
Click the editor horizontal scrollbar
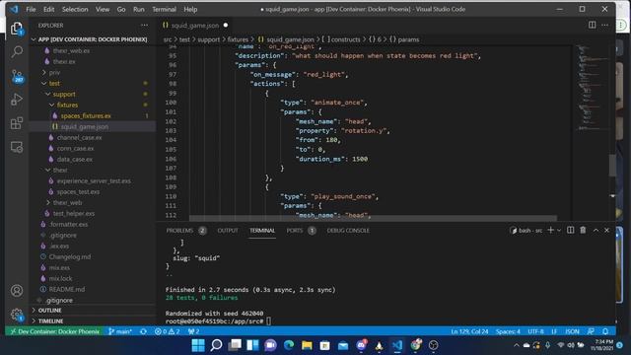tap(373, 218)
